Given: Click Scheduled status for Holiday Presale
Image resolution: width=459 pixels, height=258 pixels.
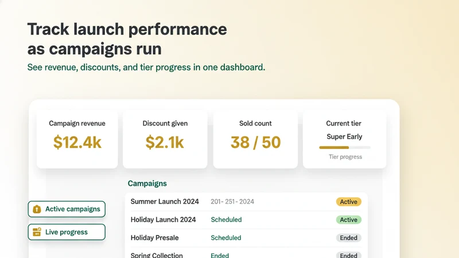Looking at the screenshot, I should coord(226,238).
